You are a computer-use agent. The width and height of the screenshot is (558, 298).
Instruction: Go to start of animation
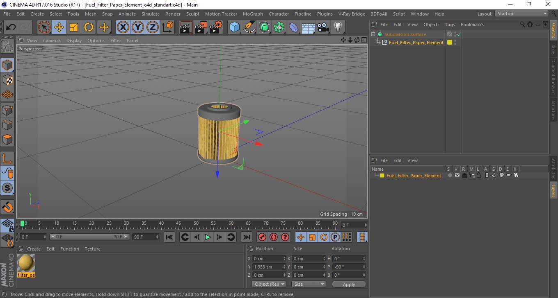(169, 237)
